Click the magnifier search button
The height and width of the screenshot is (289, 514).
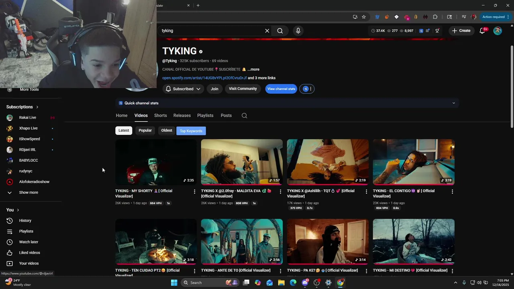pyautogui.click(x=280, y=31)
